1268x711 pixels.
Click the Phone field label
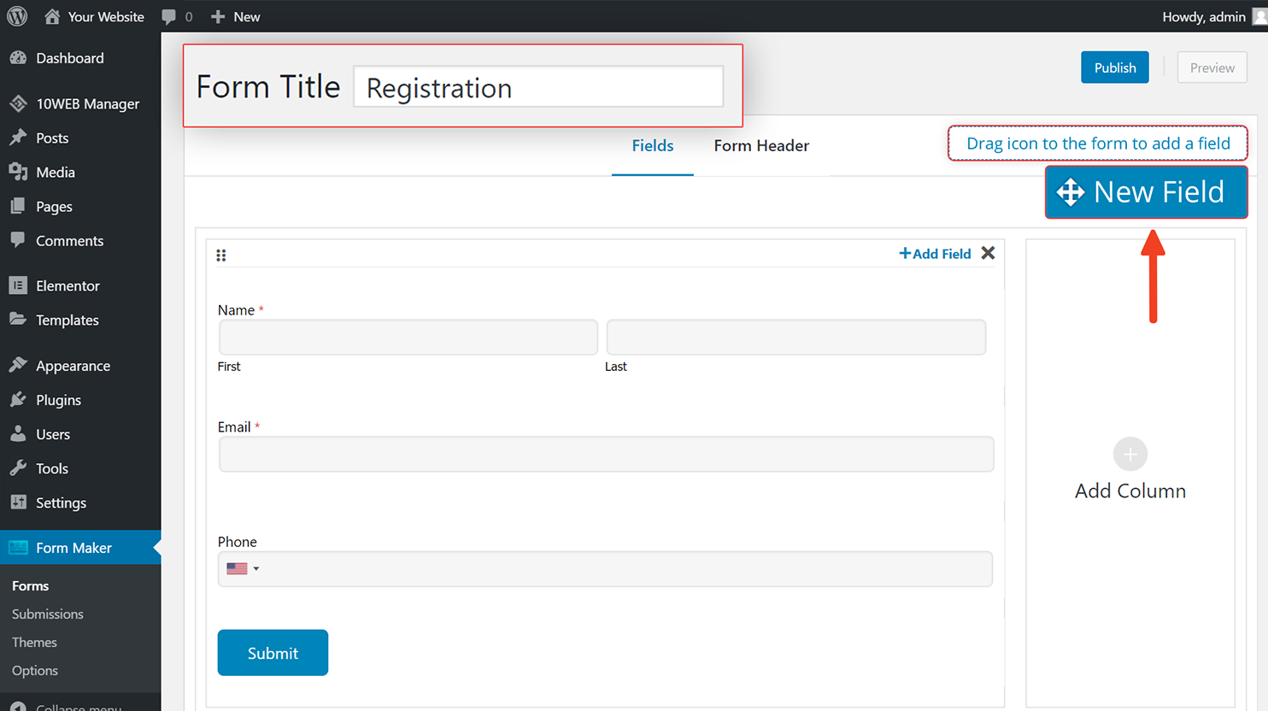238,542
